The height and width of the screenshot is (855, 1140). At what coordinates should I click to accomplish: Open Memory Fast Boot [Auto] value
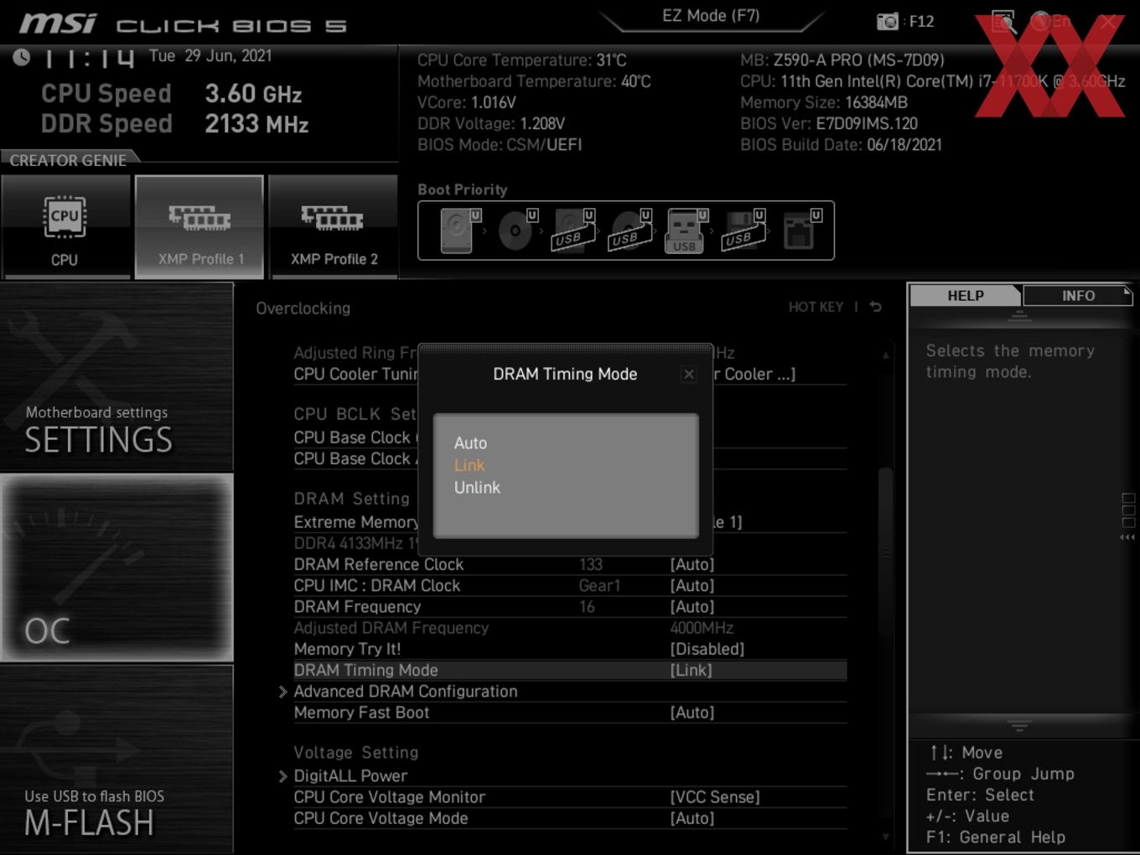click(x=692, y=712)
